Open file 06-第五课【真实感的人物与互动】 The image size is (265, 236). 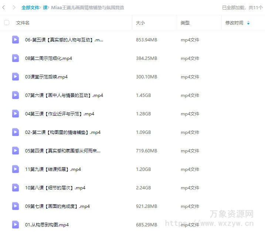(64, 40)
